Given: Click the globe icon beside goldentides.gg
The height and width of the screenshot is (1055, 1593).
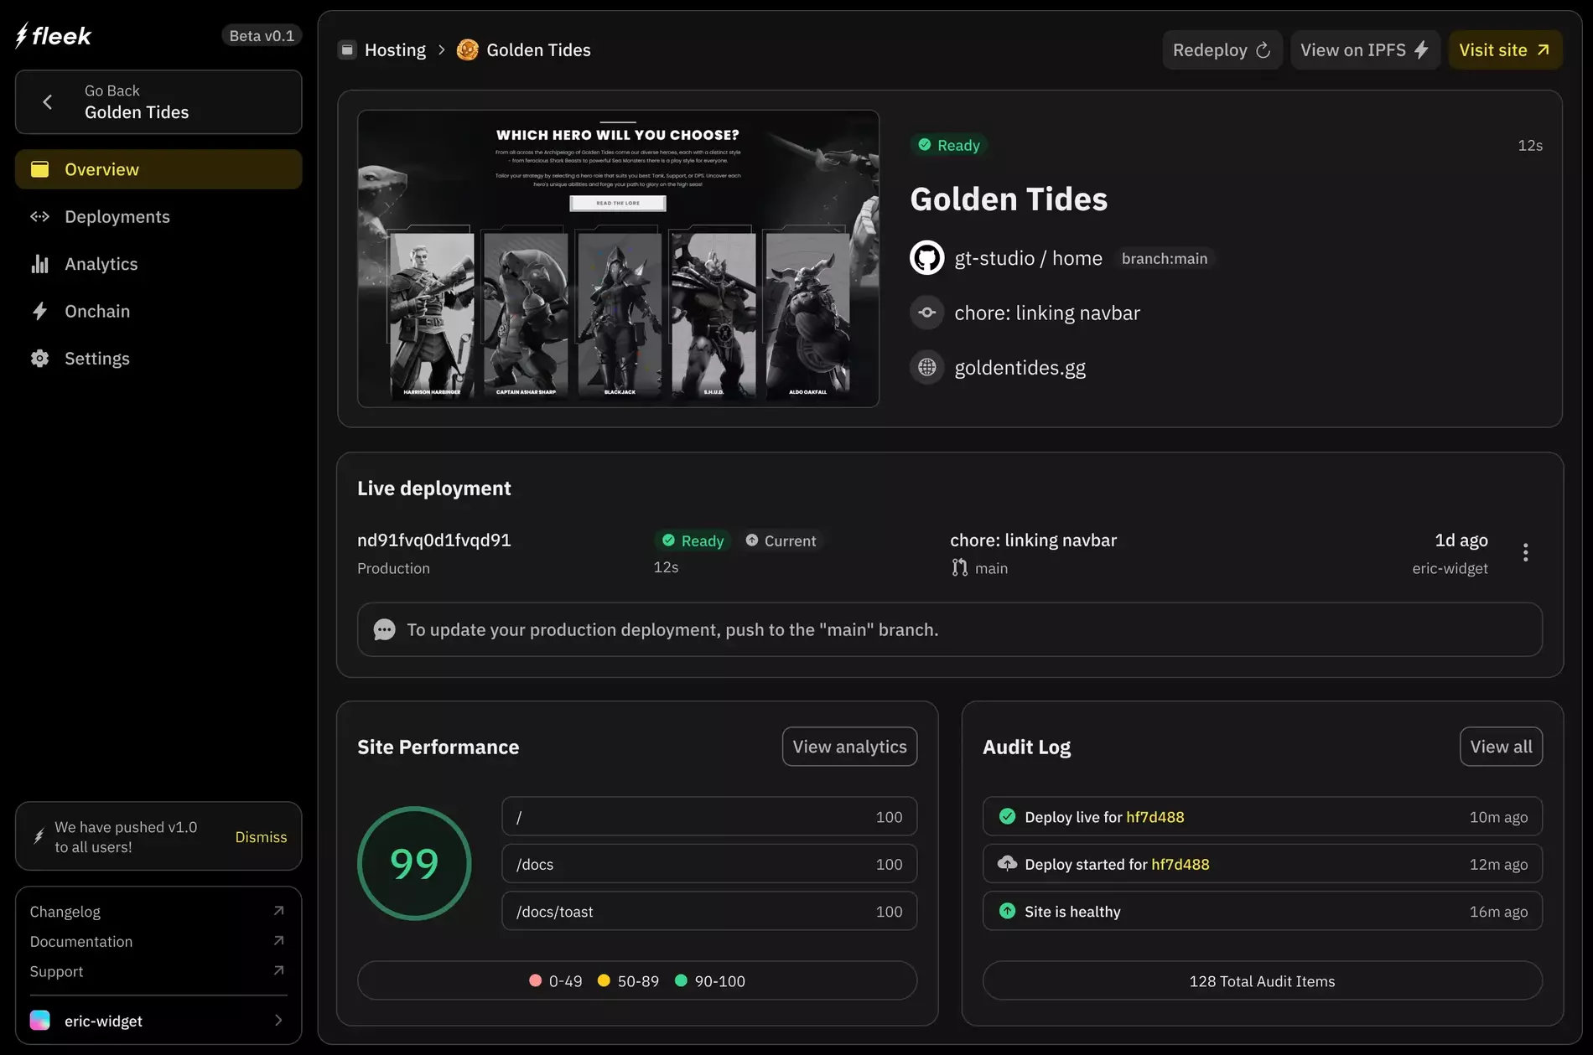Looking at the screenshot, I should [x=926, y=367].
